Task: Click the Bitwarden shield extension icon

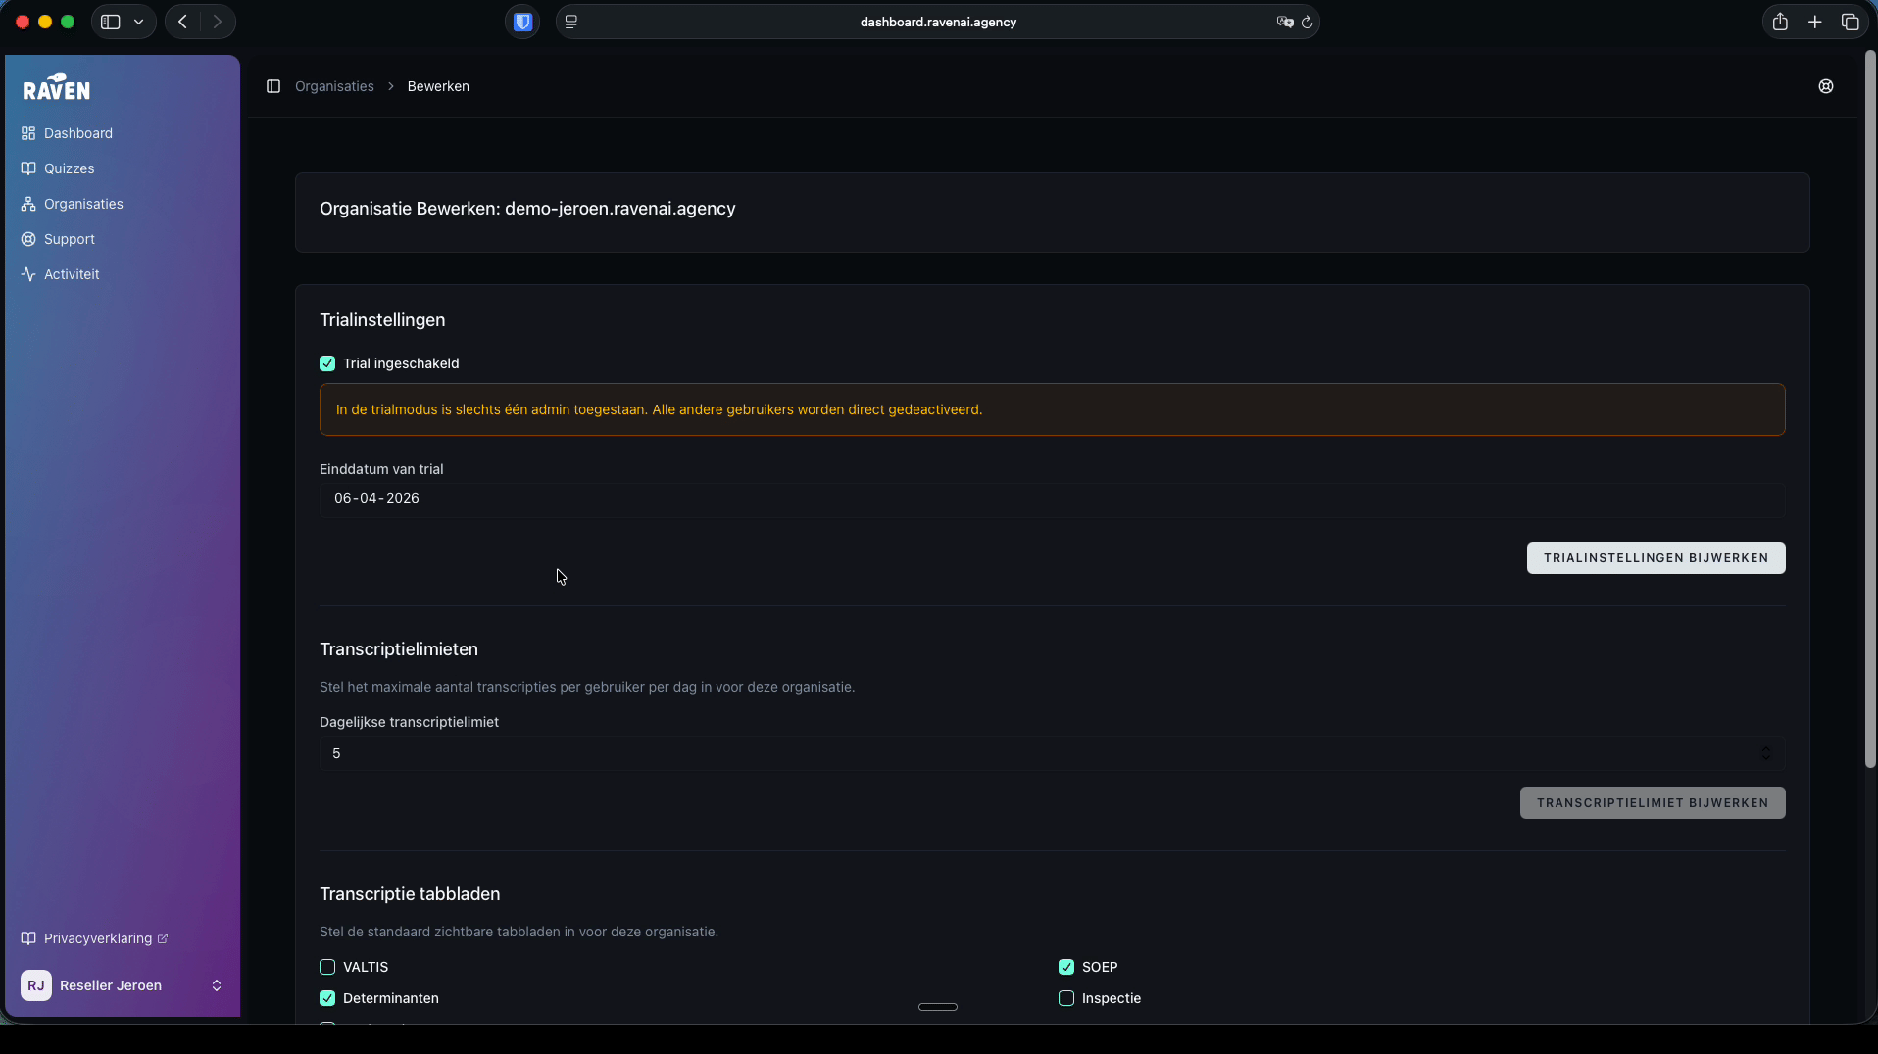Action: [x=522, y=22]
